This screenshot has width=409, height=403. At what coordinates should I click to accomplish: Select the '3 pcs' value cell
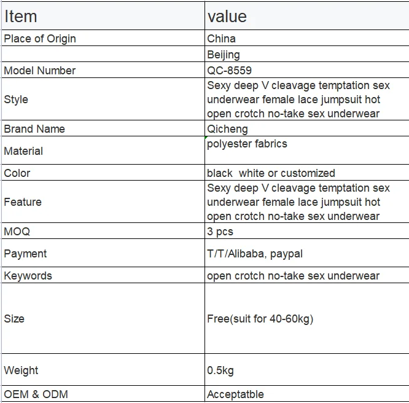(307, 231)
